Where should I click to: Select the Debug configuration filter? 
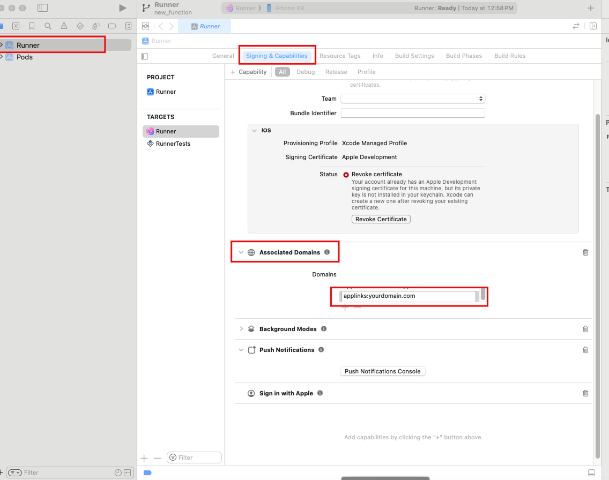pos(306,72)
